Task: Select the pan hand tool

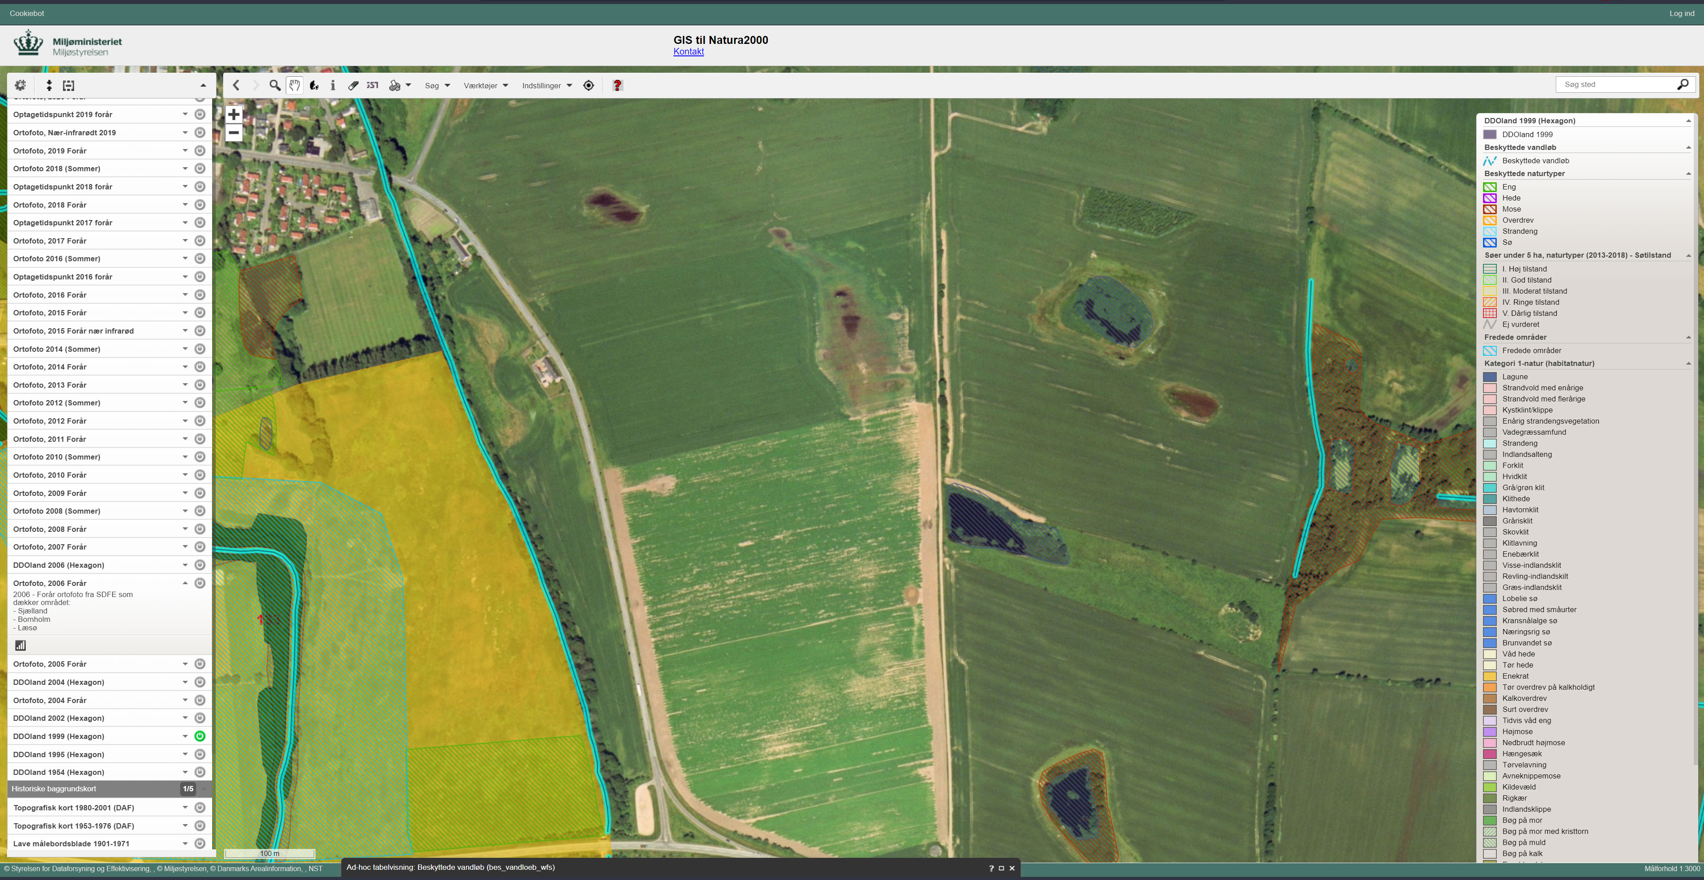Action: pyautogui.click(x=294, y=85)
